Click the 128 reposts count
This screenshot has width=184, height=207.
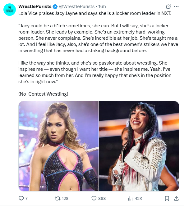pos(65,198)
